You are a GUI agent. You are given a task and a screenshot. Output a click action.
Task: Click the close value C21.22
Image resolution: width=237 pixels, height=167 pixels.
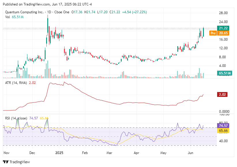tap(115, 12)
